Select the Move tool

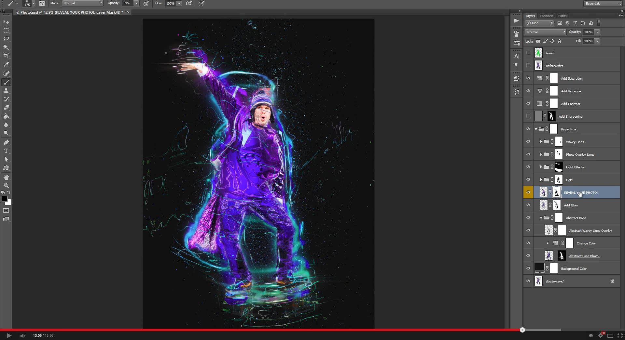tap(6, 22)
